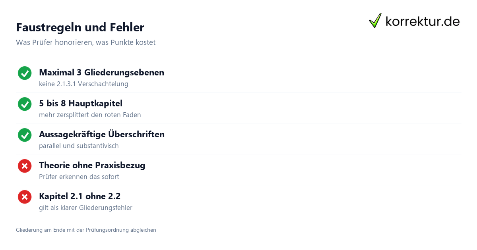
Task: Open the korrektur.de brand name text
Action: click(x=423, y=21)
